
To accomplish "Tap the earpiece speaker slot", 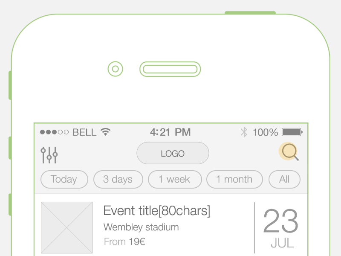I will (170, 69).
